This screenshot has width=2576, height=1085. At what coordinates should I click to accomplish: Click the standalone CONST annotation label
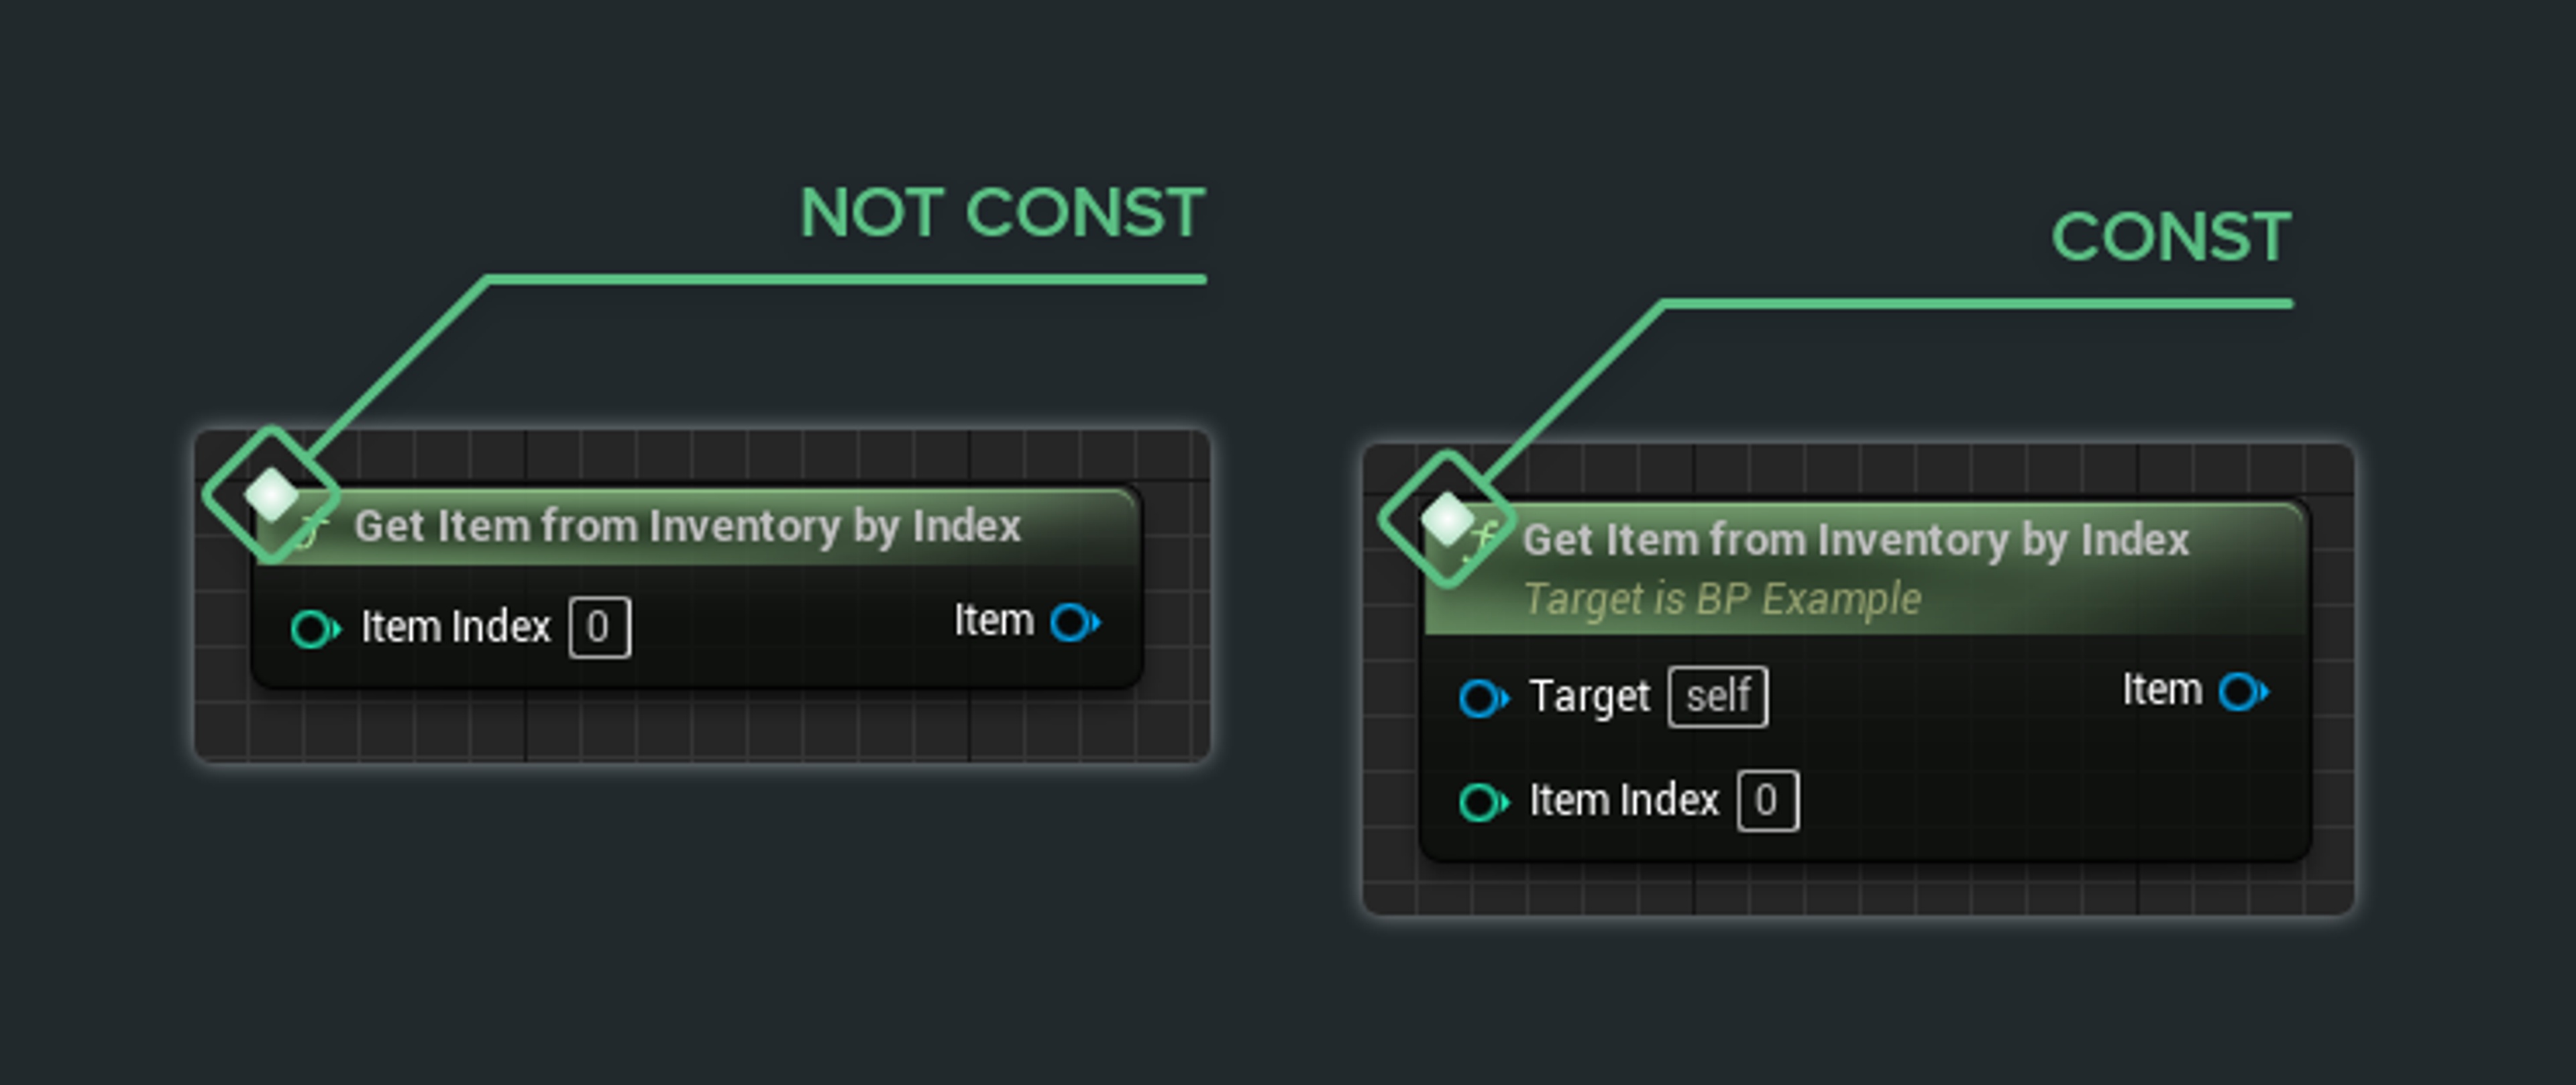(2170, 237)
